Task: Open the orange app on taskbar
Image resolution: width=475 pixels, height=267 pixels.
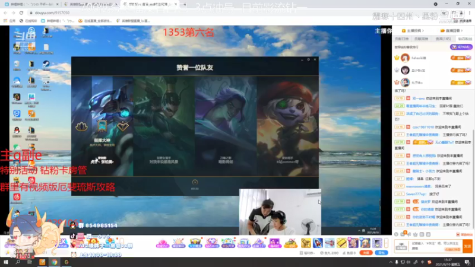Action: (x=42, y=262)
